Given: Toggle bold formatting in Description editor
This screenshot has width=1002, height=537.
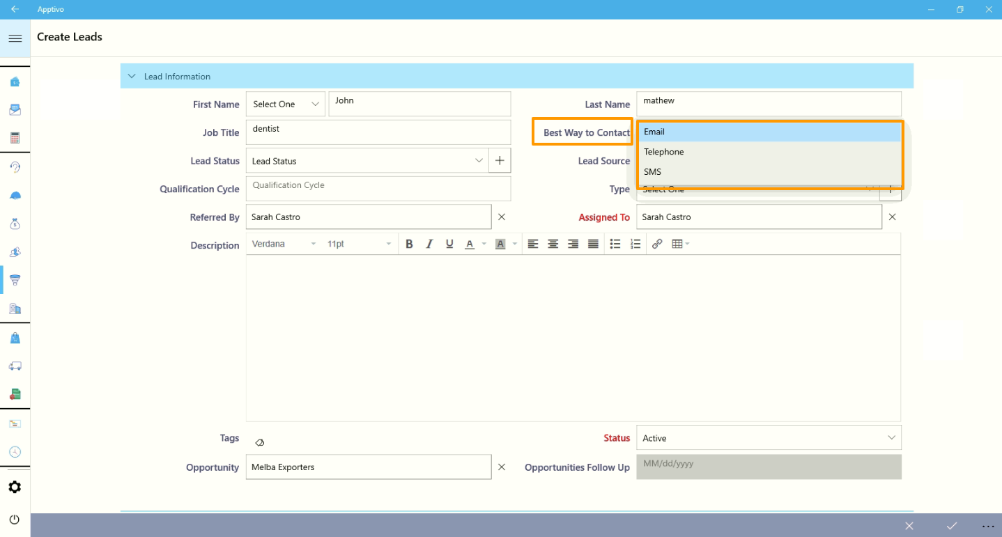Looking at the screenshot, I should [409, 244].
